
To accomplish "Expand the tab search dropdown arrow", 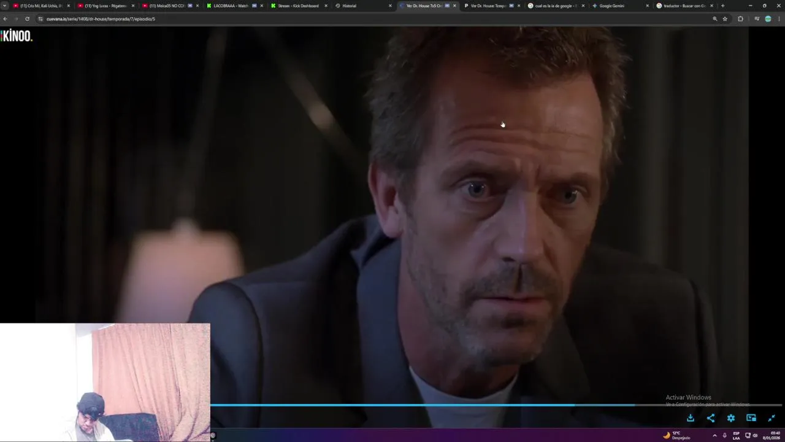I will point(4,6).
